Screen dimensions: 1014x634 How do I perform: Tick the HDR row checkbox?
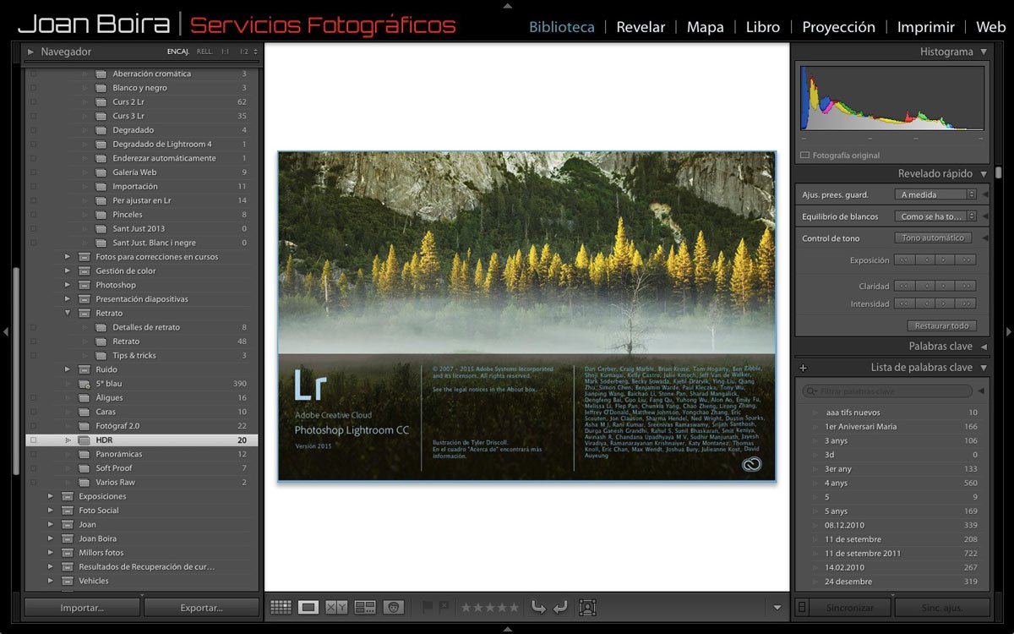coord(33,440)
